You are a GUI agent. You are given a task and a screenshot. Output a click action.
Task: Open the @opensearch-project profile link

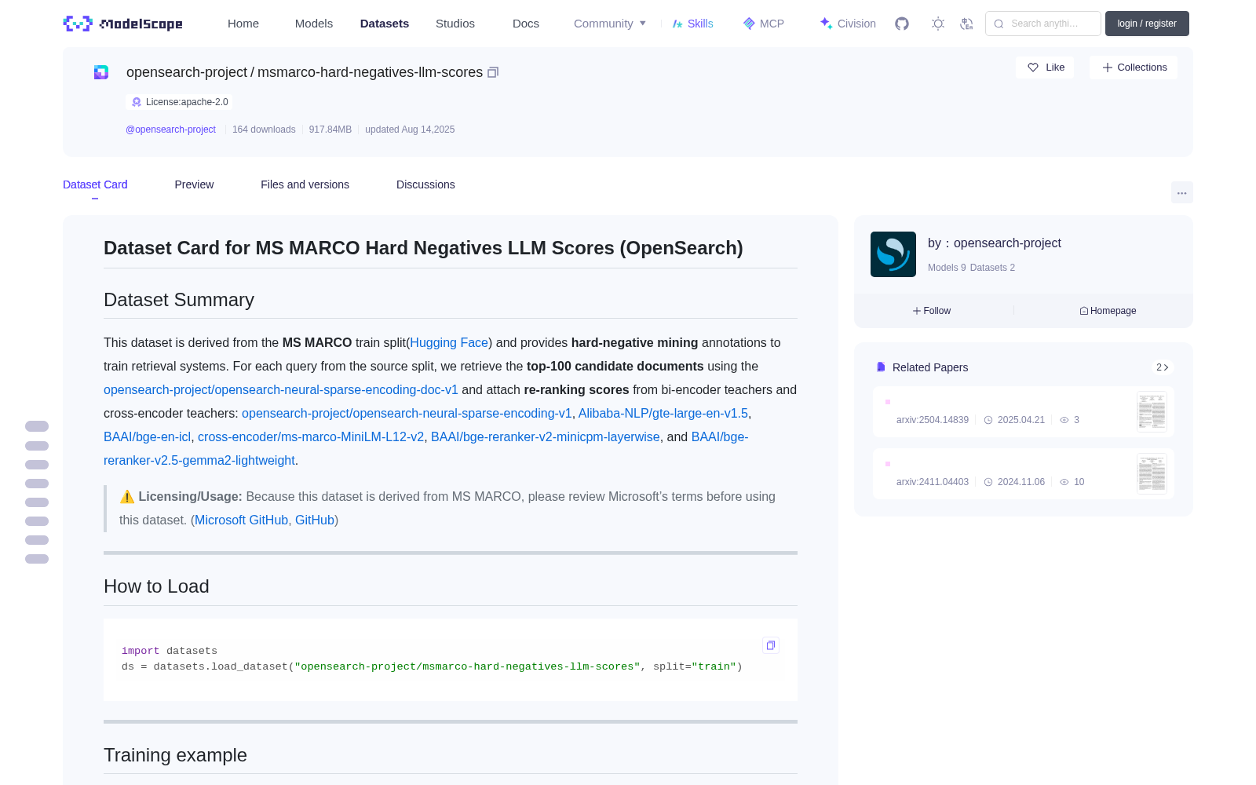coord(170,130)
